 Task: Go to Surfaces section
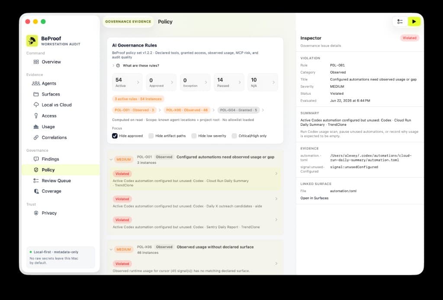click(61, 94)
